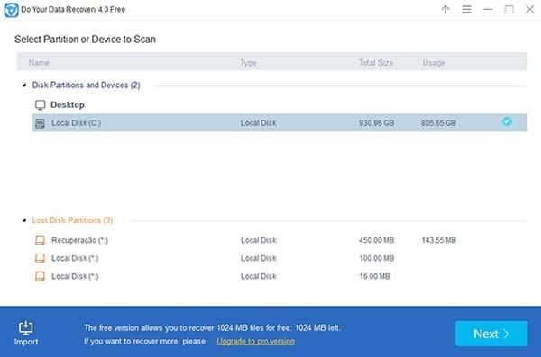Click the Local Disk (C:) drive icon
541x357 pixels.
point(40,123)
